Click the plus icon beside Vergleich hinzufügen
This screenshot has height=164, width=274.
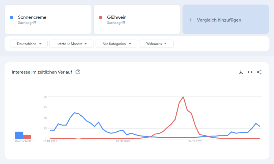191,20
